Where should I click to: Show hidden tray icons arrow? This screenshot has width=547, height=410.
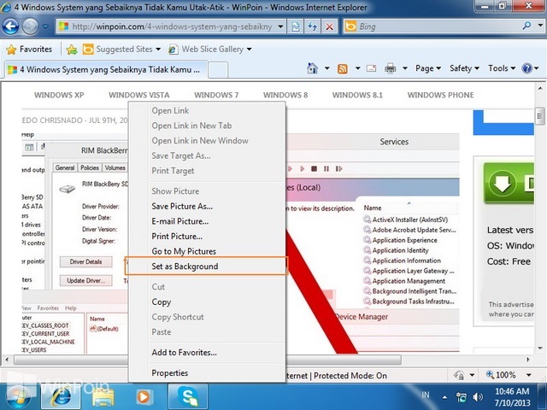click(x=444, y=396)
